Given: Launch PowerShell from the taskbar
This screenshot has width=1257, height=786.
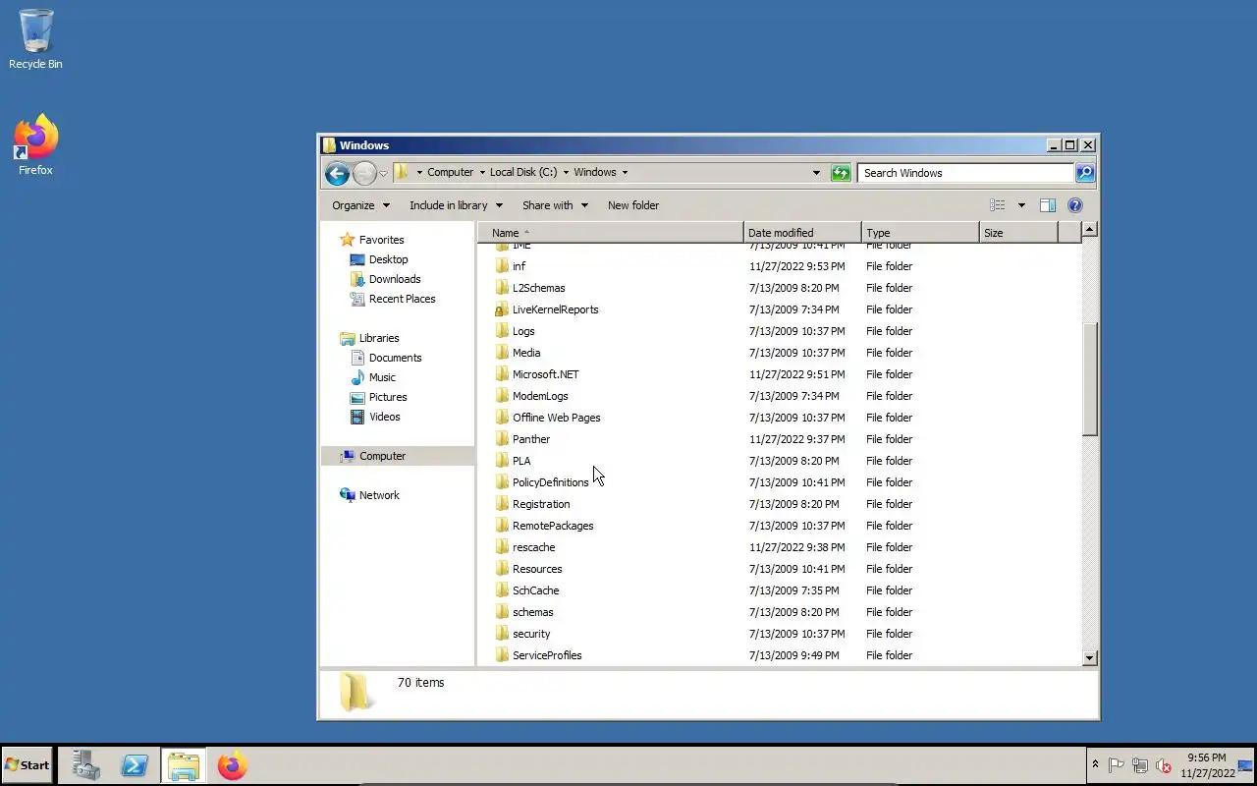Looking at the screenshot, I should click(x=135, y=765).
